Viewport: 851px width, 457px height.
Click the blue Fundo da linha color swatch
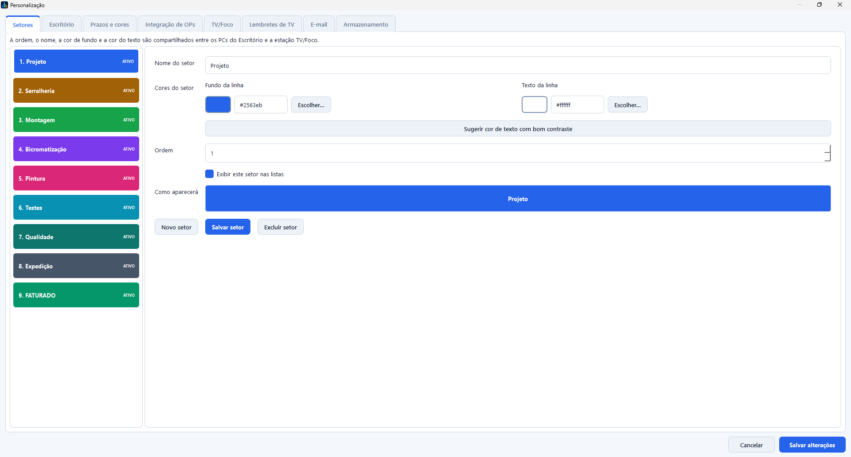click(218, 105)
